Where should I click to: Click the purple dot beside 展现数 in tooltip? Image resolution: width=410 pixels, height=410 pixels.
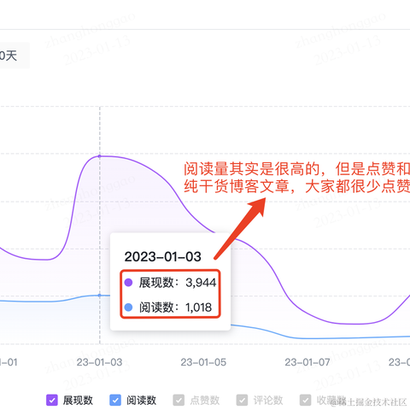[128, 283]
